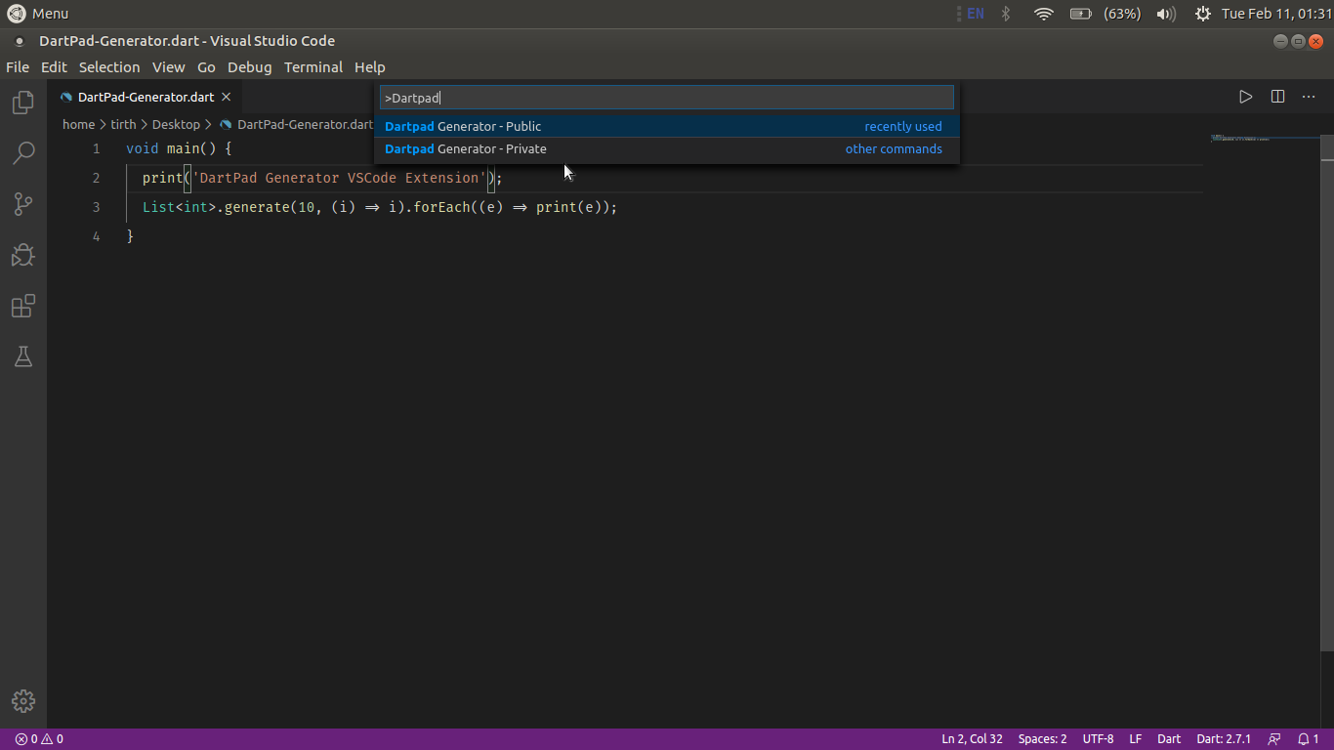Open the Selection menu
Image resolution: width=1334 pixels, height=750 pixels.
pos(109,67)
